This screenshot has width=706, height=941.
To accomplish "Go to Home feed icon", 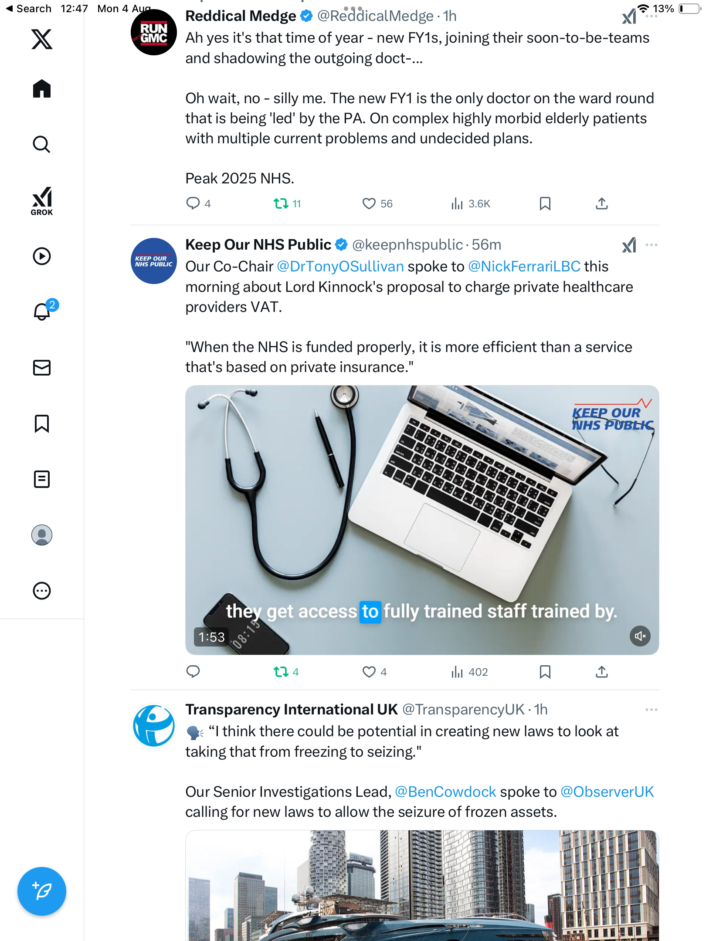I will tap(42, 88).
